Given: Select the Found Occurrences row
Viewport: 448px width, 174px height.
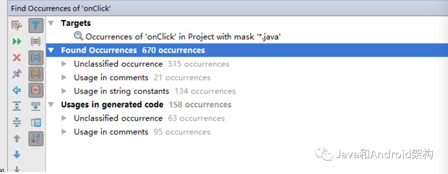Looking at the screenshot, I should 133,50.
